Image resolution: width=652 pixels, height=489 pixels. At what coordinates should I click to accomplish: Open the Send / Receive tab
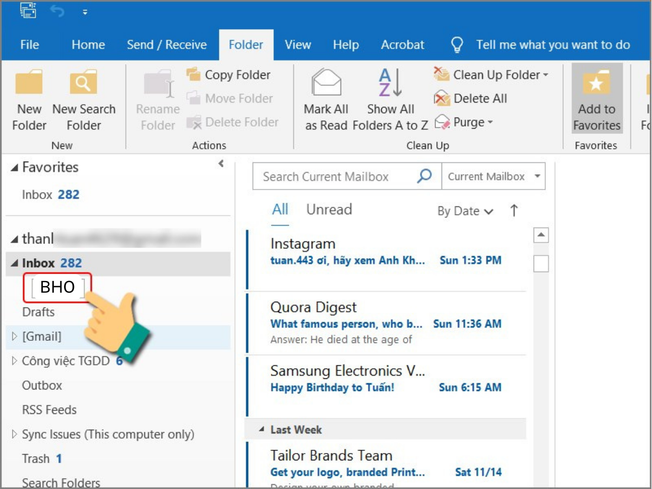pyautogui.click(x=167, y=45)
